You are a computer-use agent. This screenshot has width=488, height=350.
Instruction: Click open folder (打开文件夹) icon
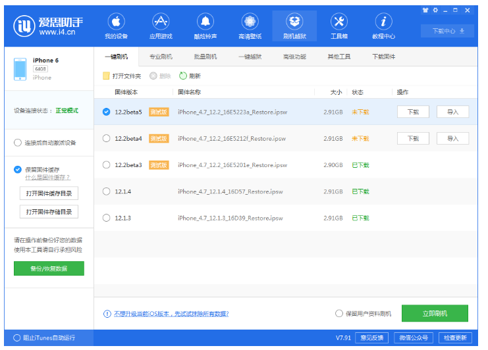coord(106,76)
